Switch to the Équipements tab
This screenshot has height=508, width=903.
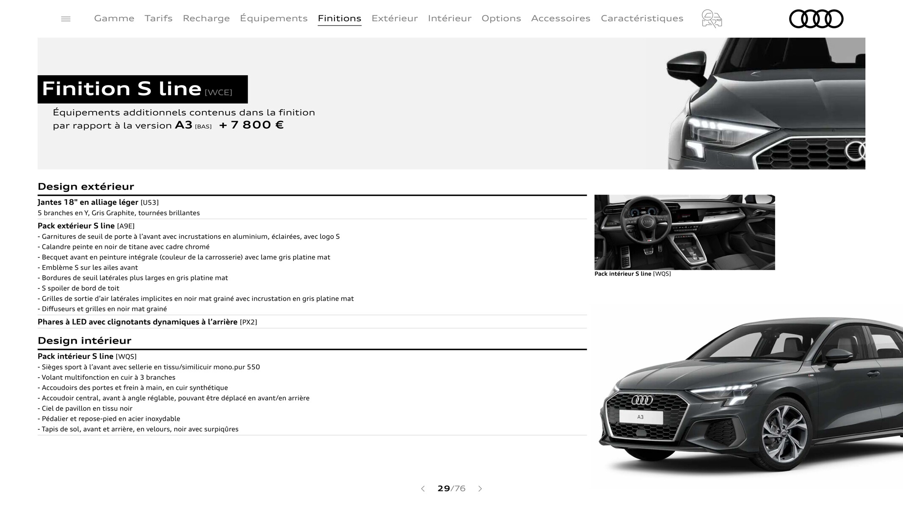click(273, 18)
